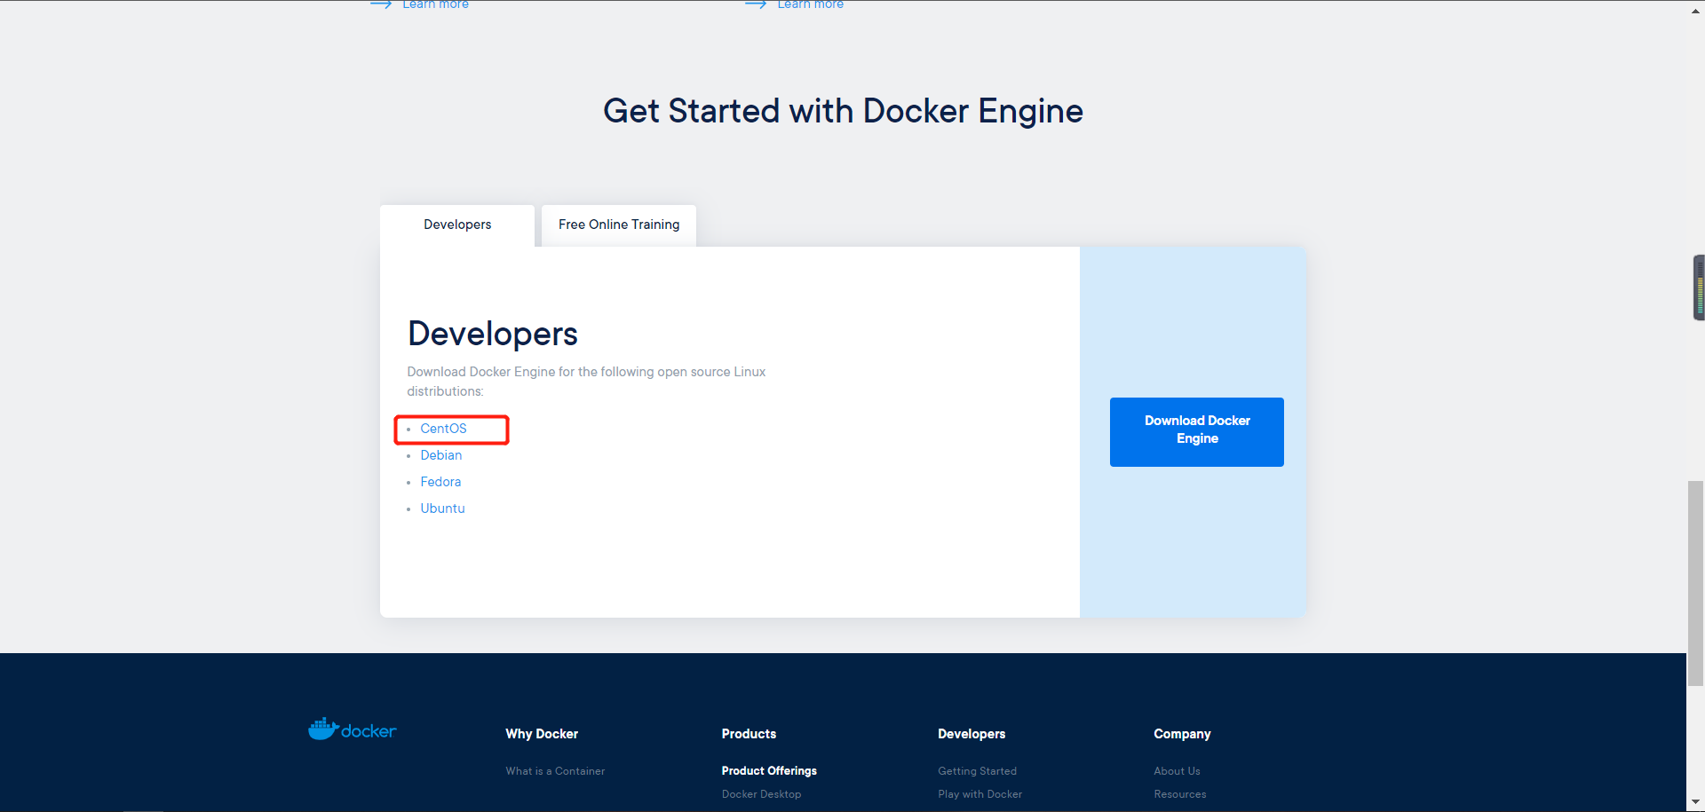This screenshot has height=812, width=1705.
Task: Select the Developers tab
Action: coord(457,225)
